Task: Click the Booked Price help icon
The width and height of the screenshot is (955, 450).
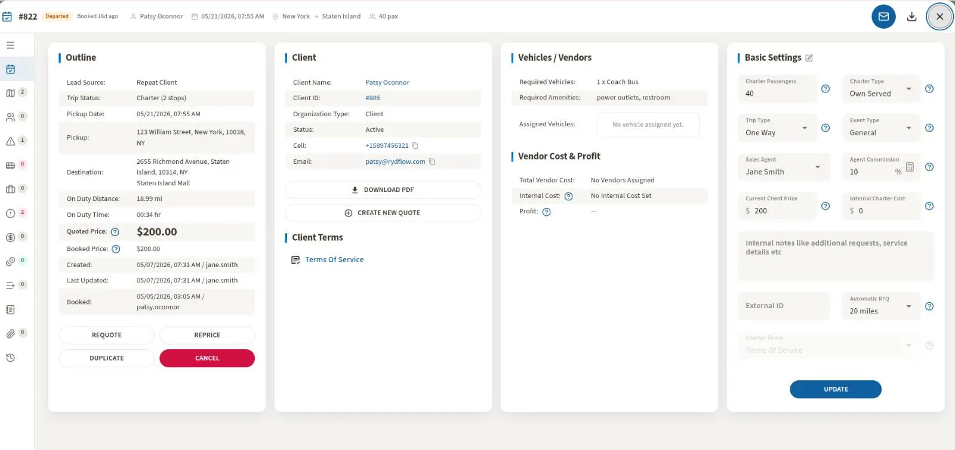Action: (116, 249)
